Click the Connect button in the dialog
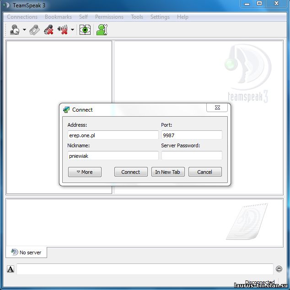The height and width of the screenshot is (290, 290). click(131, 172)
